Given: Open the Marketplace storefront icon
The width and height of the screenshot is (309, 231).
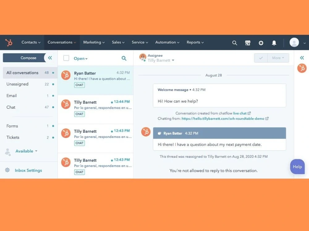Looking at the screenshot, I should tap(248, 43).
